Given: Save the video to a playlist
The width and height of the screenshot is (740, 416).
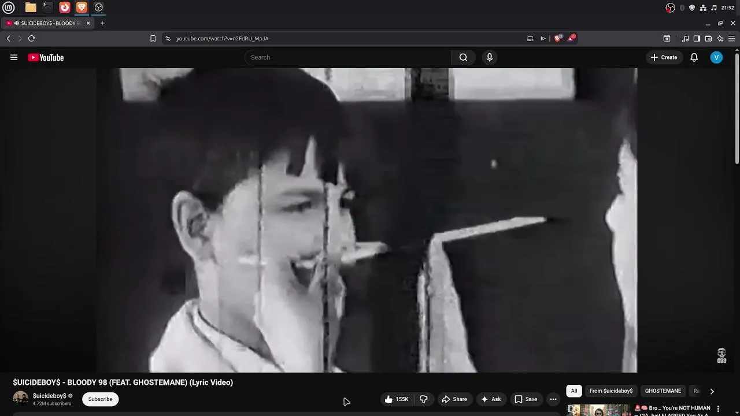Looking at the screenshot, I should tap(526, 399).
